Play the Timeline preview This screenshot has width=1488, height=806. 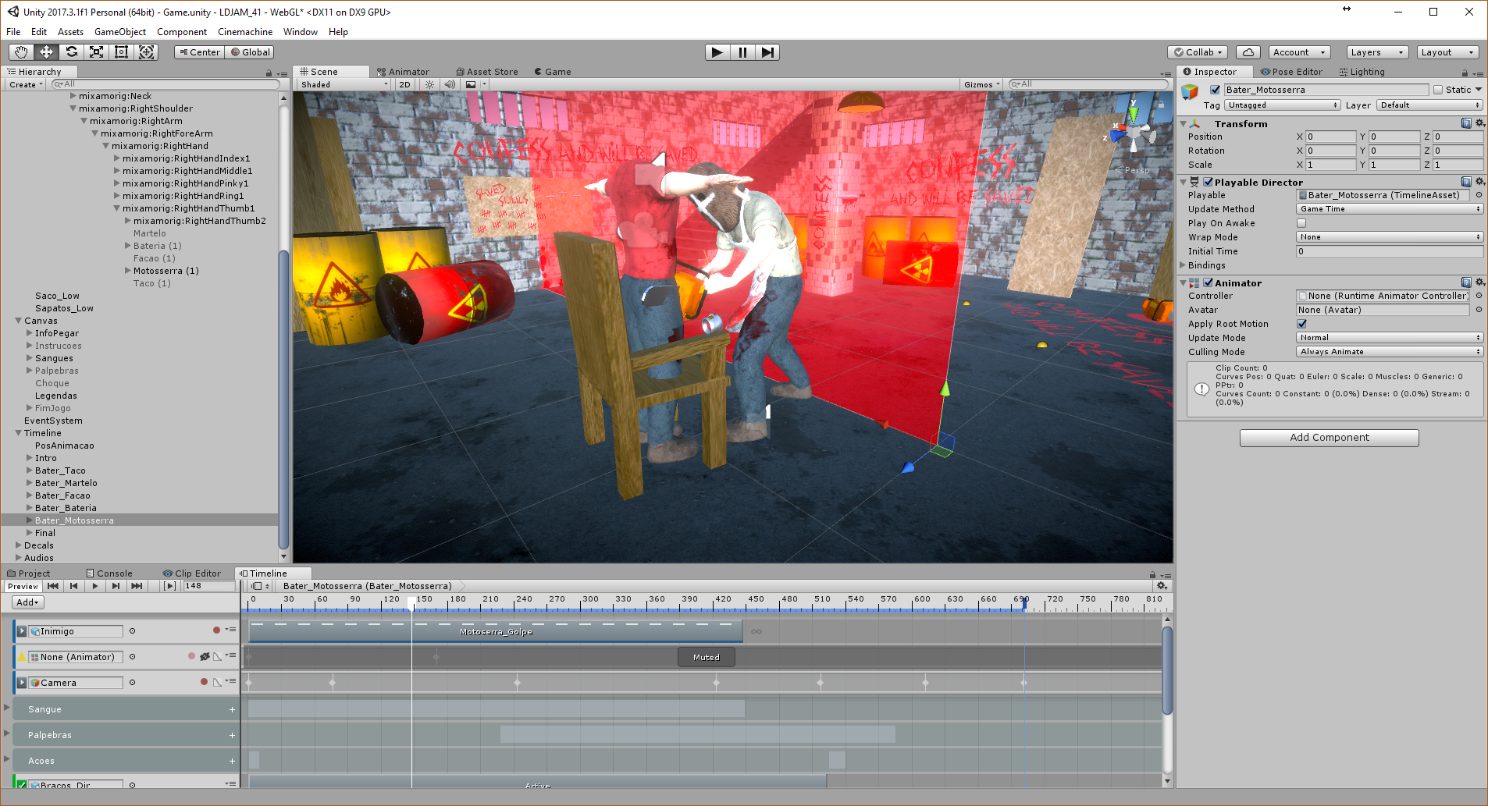coord(94,586)
